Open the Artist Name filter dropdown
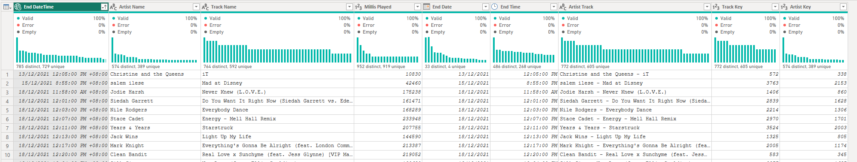Image resolution: width=857 pixels, height=162 pixels. (x=196, y=7)
